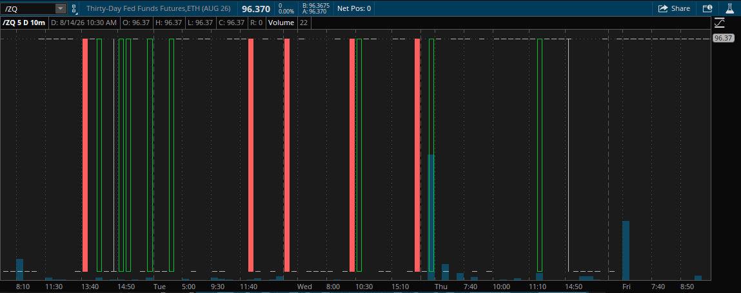Click the last price 96.370 value
The width and height of the screenshot is (741, 293).
click(x=255, y=8)
